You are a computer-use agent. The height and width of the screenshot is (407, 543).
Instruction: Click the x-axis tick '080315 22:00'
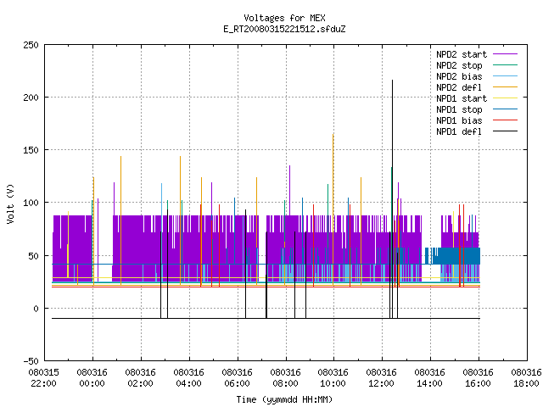click(x=43, y=378)
